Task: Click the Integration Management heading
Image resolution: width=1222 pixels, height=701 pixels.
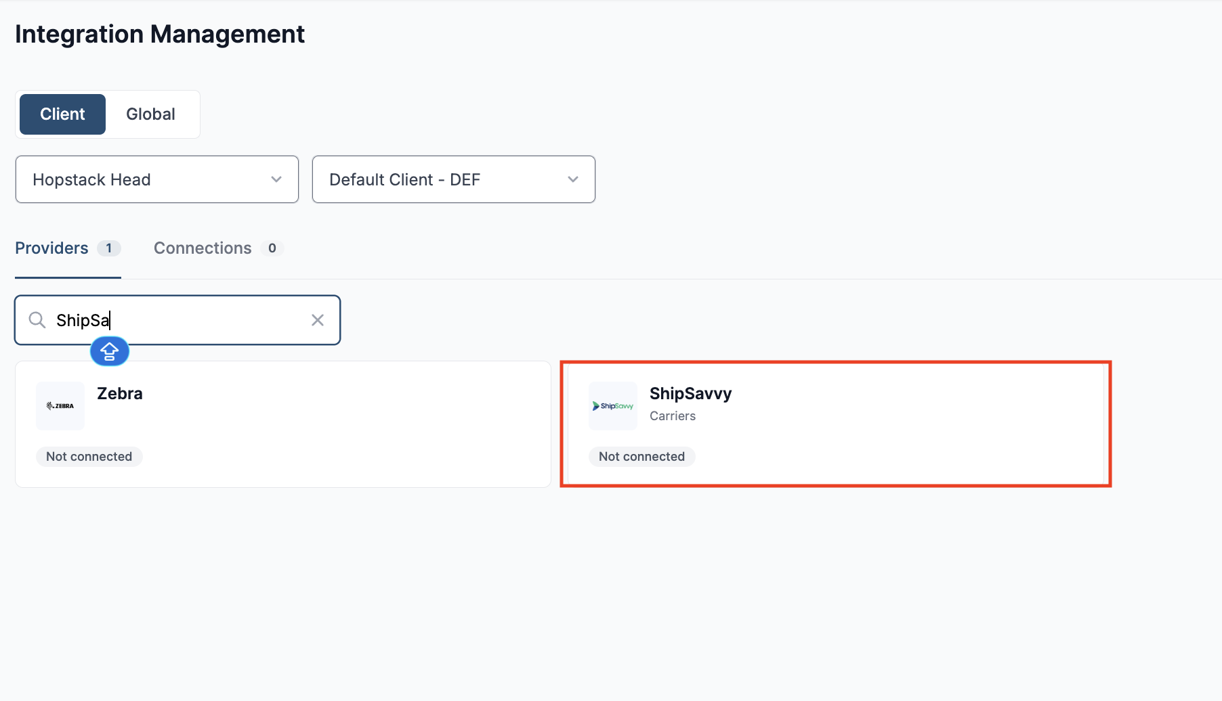Action: tap(160, 35)
